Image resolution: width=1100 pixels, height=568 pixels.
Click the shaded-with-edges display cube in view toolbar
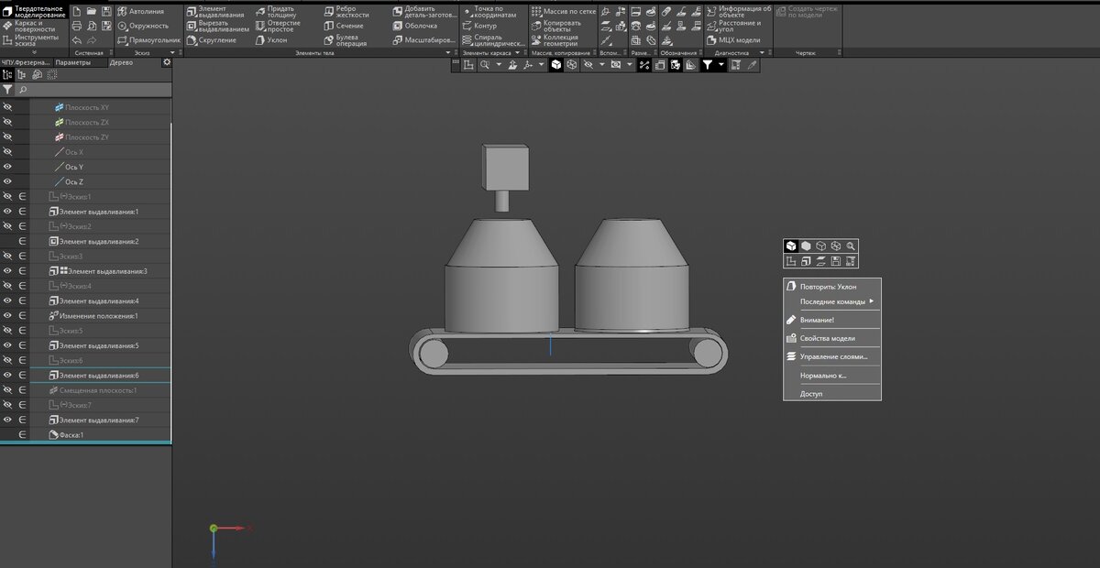click(x=555, y=65)
